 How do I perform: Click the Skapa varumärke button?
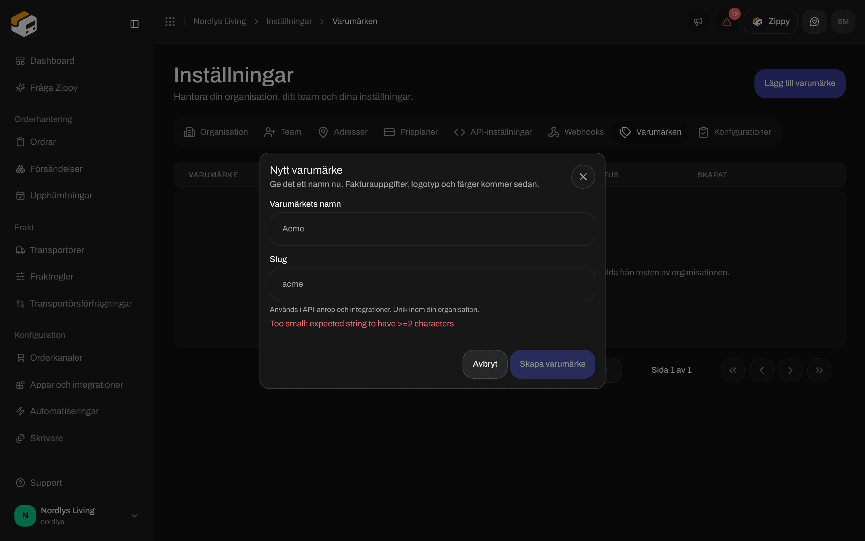(552, 364)
